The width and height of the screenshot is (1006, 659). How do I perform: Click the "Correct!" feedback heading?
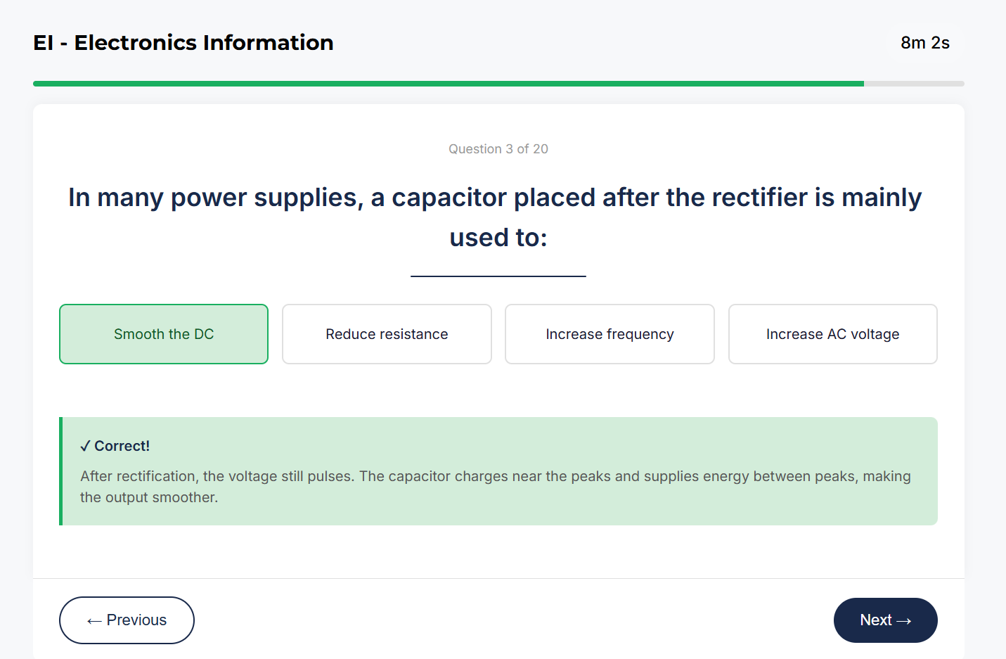click(122, 445)
